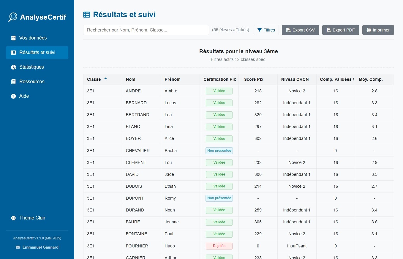Image resolution: width=403 pixels, height=259 pixels.
Task: Sort by the Classe column header
Action: (103, 80)
